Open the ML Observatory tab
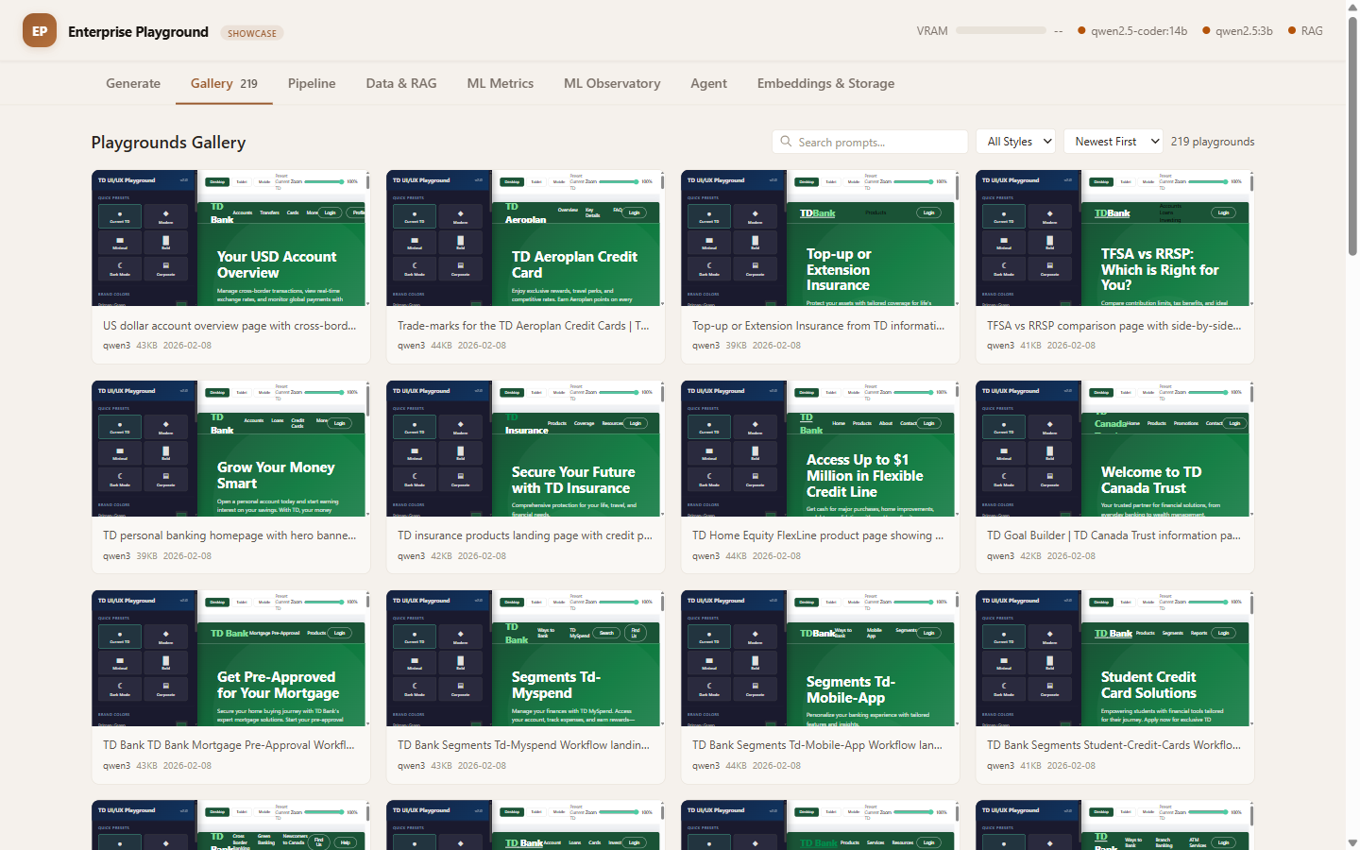1360x850 pixels. pos(612,83)
